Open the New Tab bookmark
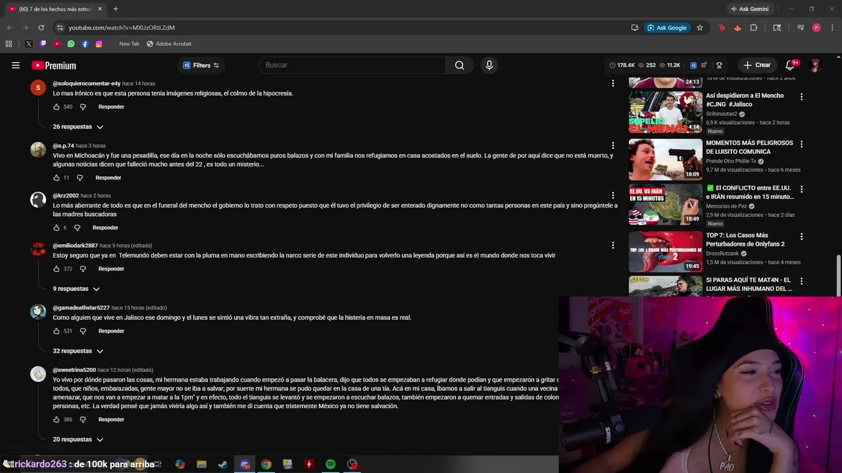 pos(129,44)
